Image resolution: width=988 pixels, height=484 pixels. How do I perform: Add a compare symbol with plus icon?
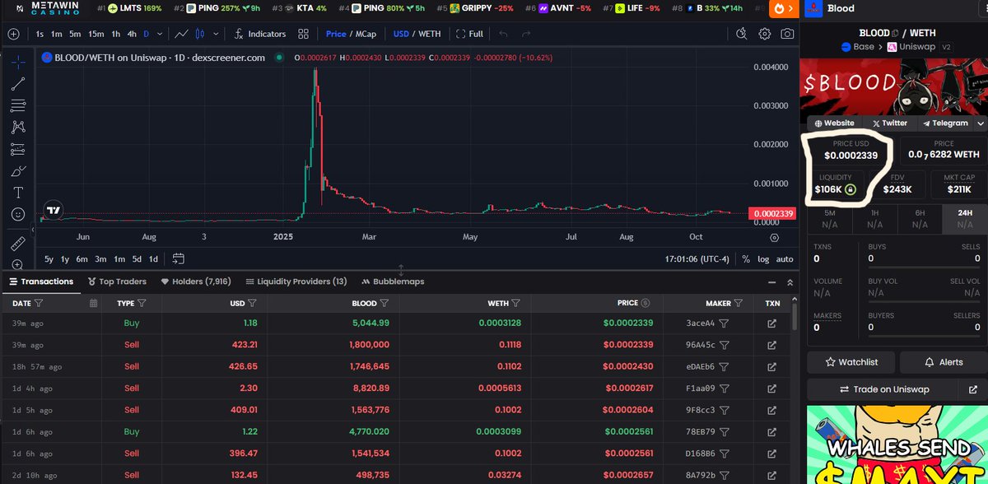tap(13, 34)
